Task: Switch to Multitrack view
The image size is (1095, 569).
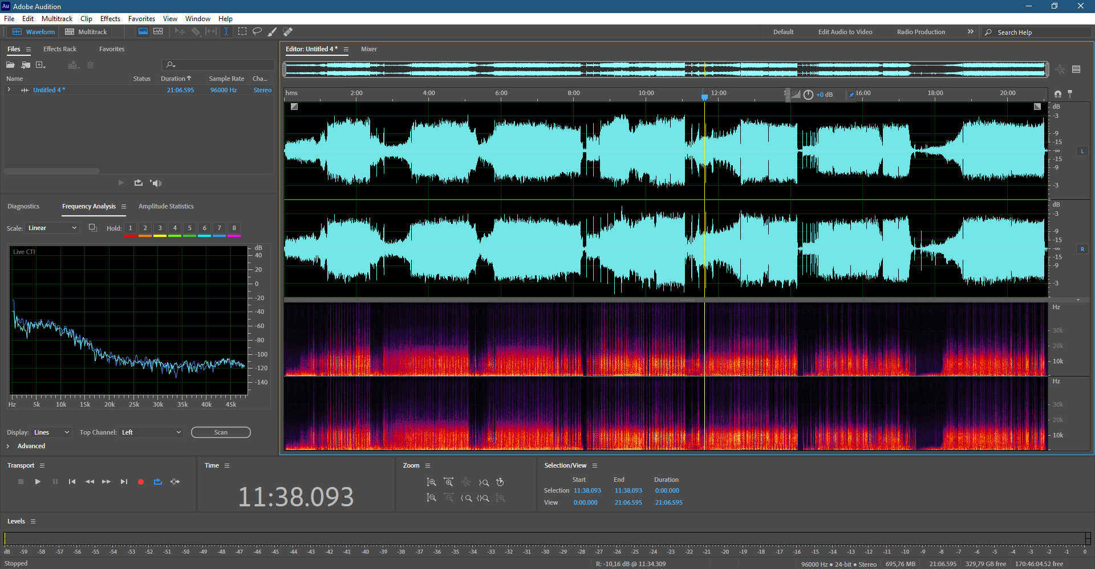Action: point(86,32)
